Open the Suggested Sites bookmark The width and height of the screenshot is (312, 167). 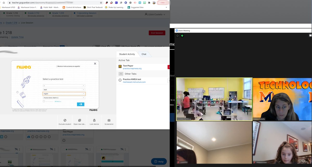click(135, 7)
